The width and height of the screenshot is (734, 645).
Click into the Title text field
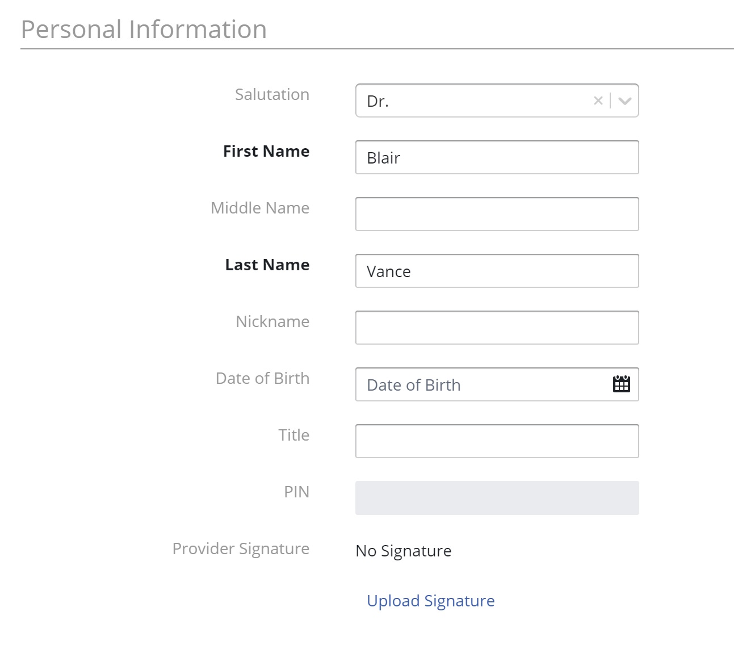pos(497,441)
